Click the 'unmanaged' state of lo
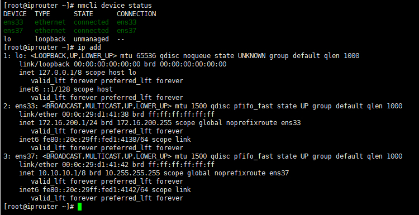This screenshot has height=215, width=419. (x=91, y=39)
